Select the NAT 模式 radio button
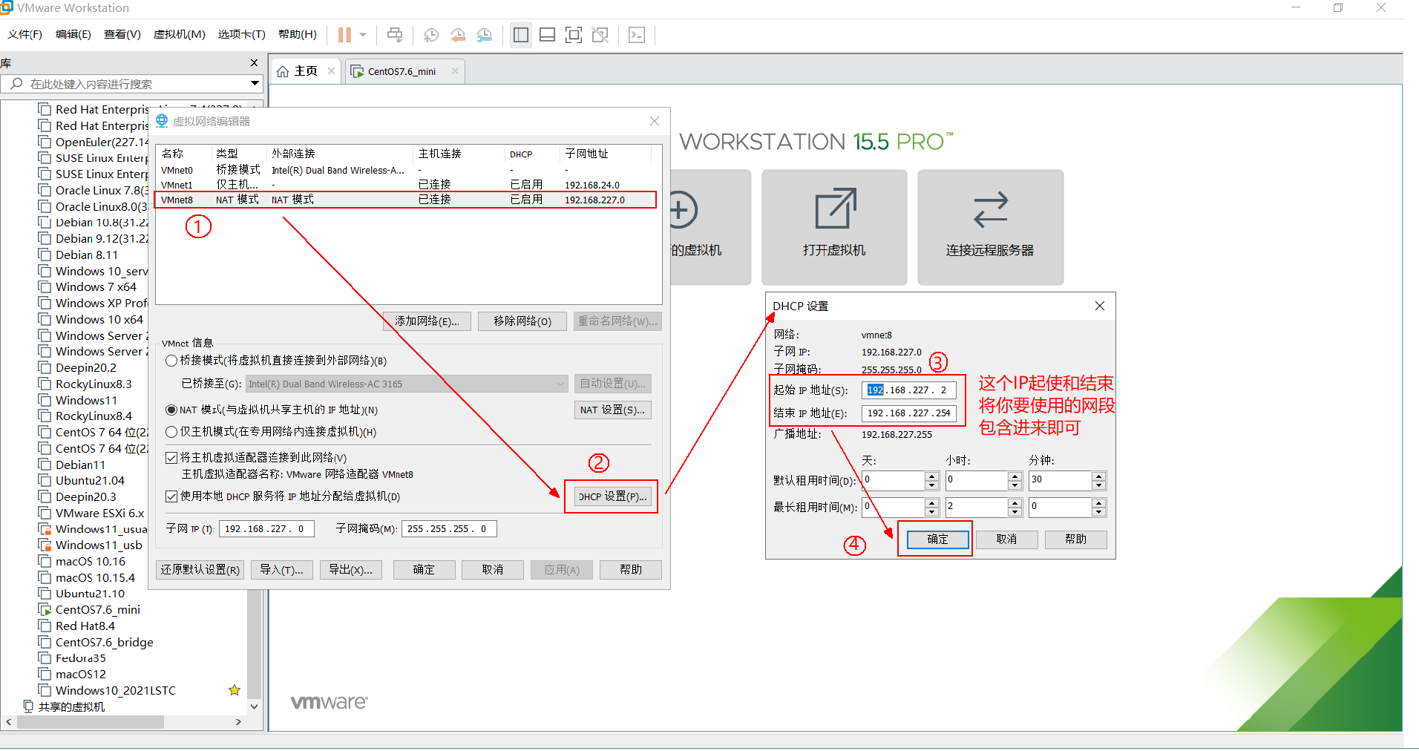 (x=171, y=410)
